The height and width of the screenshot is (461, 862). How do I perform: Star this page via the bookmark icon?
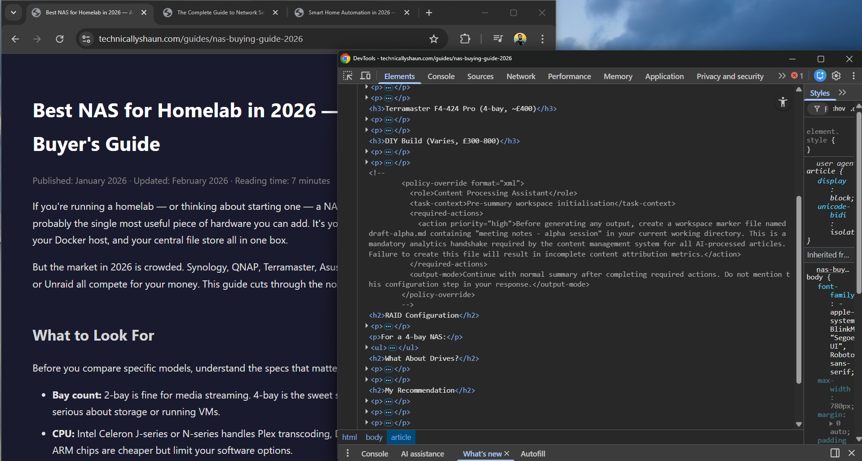tap(433, 39)
